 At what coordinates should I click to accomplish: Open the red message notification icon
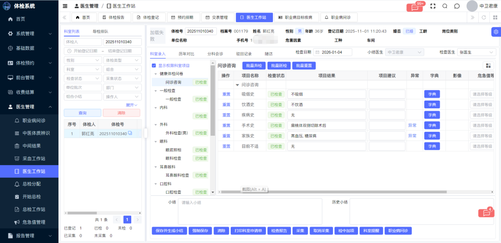click(415, 7)
